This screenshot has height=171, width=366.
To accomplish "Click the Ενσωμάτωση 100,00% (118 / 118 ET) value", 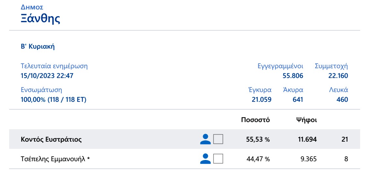I will pyautogui.click(x=53, y=100).
